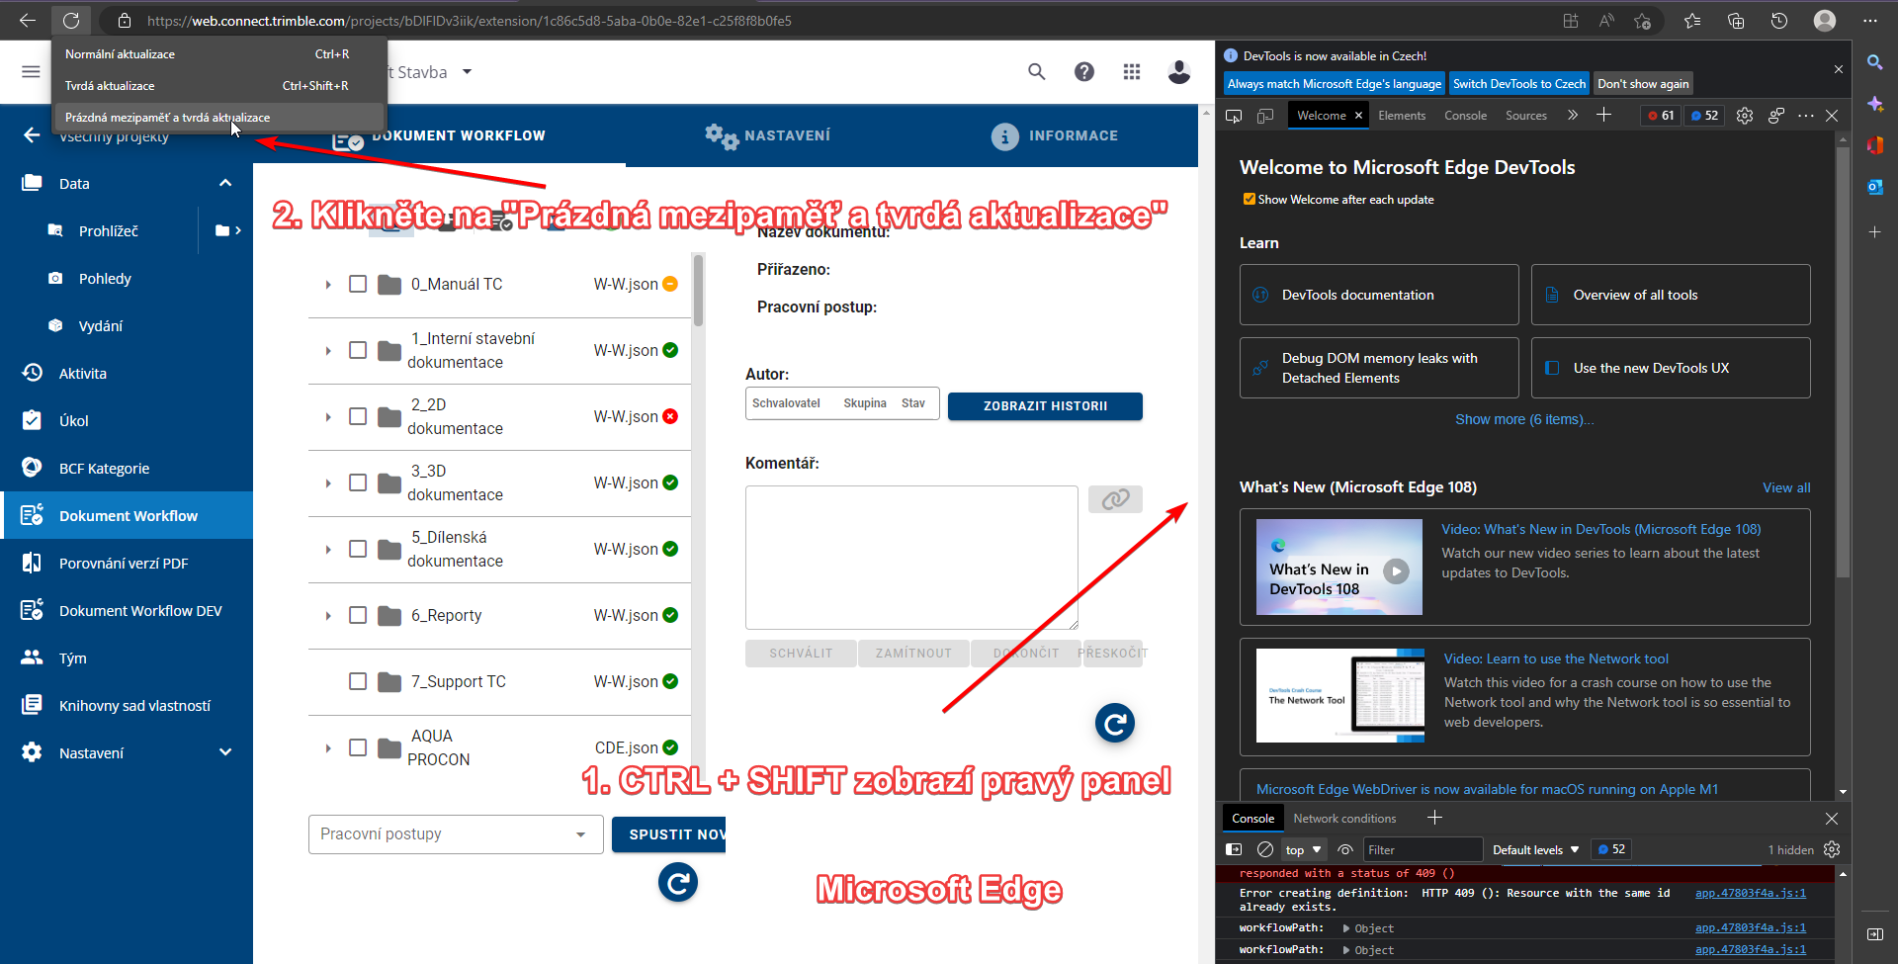This screenshot has width=1898, height=964.
Task: Click in the Komentář text area
Action: tap(911, 558)
